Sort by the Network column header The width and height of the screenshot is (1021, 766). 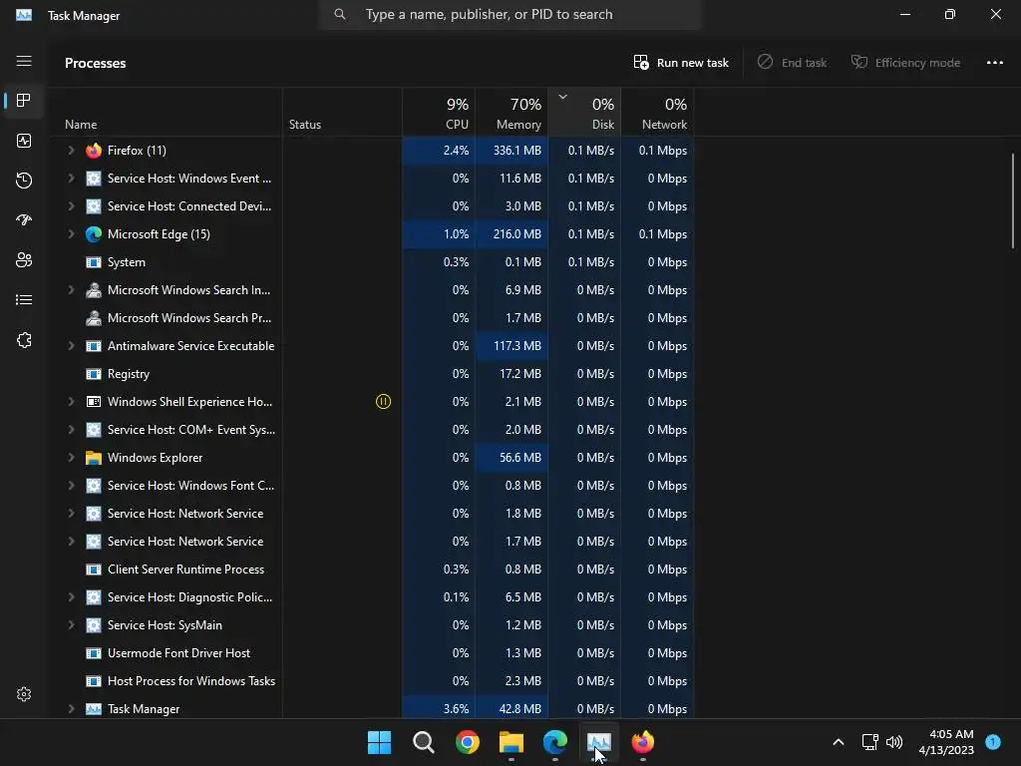[658, 114]
